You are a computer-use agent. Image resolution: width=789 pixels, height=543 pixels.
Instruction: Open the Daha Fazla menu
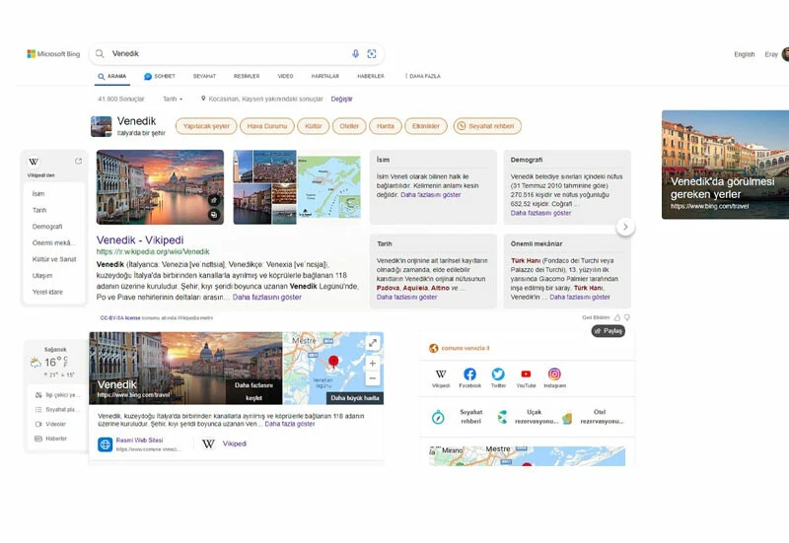423,76
